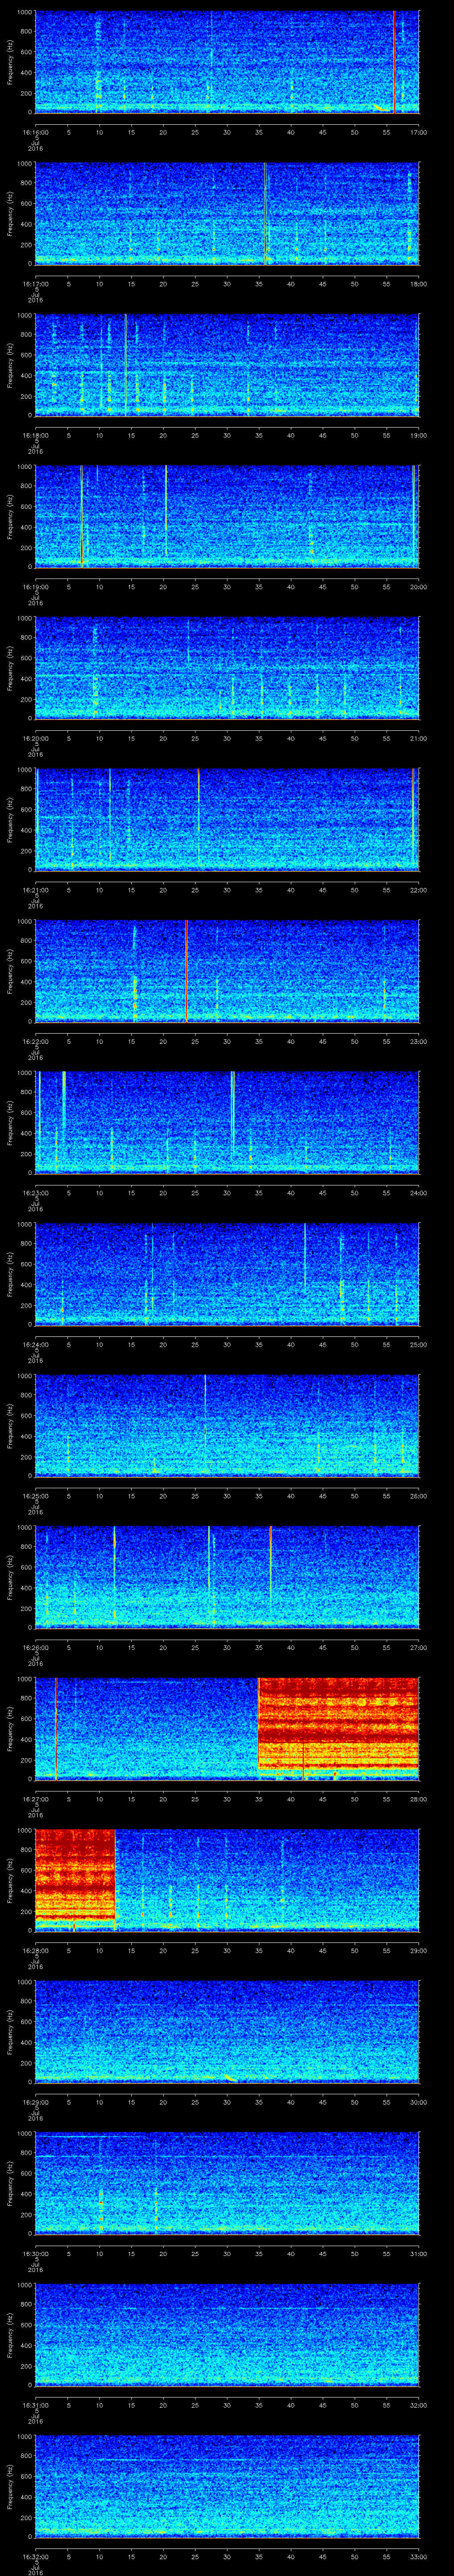Click the 29:00 end time label

(x=418, y=1951)
